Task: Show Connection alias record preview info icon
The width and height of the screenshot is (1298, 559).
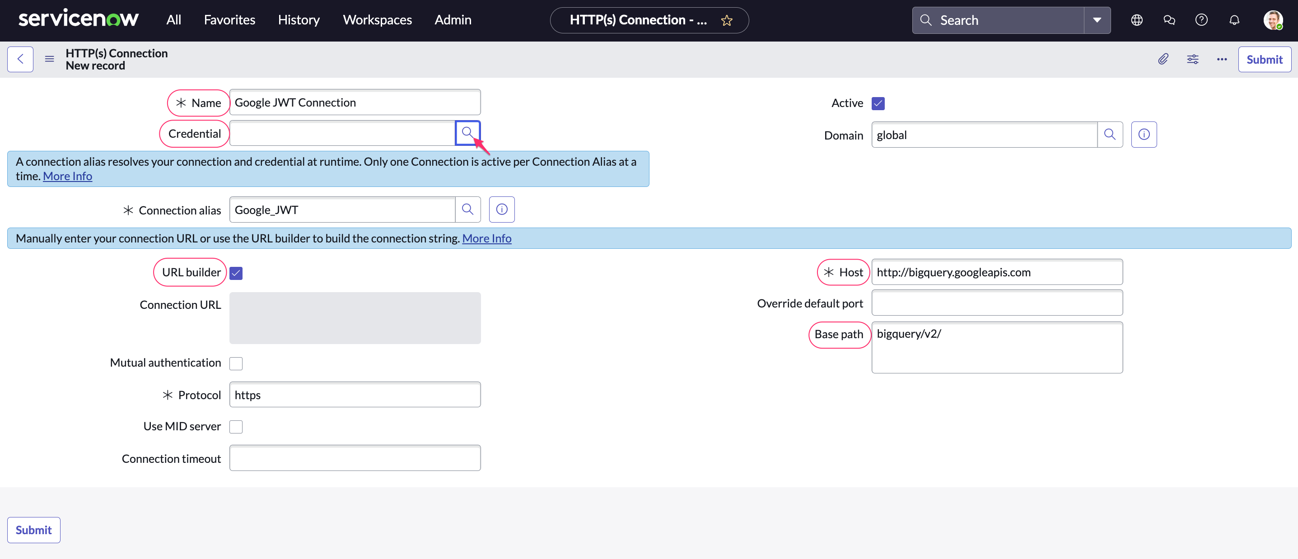Action: [x=502, y=210]
